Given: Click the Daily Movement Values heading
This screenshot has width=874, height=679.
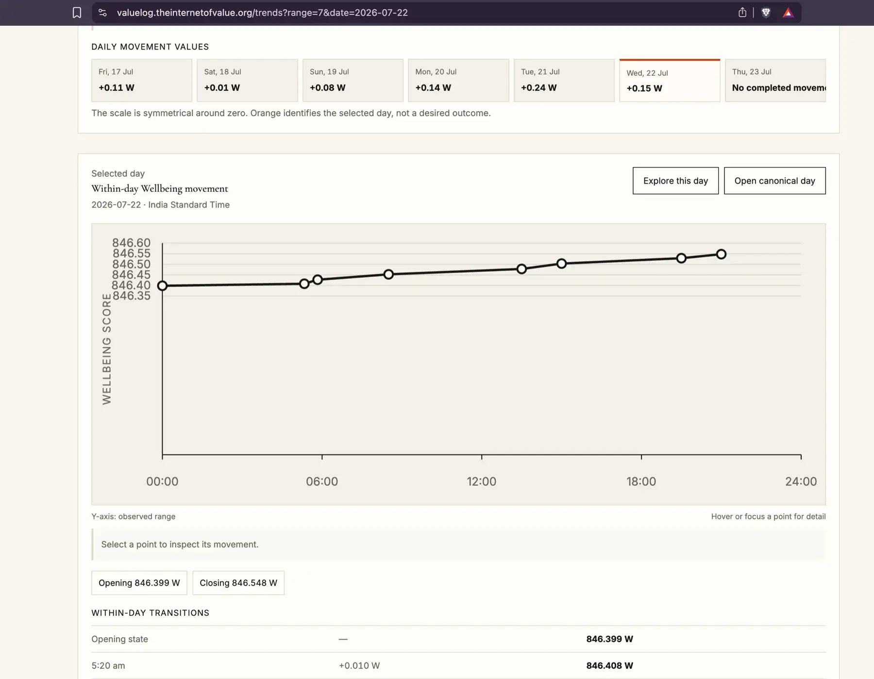Looking at the screenshot, I should [x=150, y=47].
